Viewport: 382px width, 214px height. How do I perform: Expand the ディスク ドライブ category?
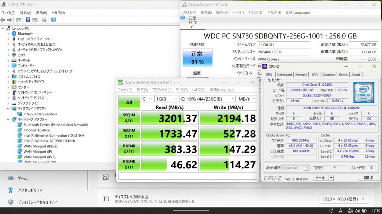coord(8,103)
